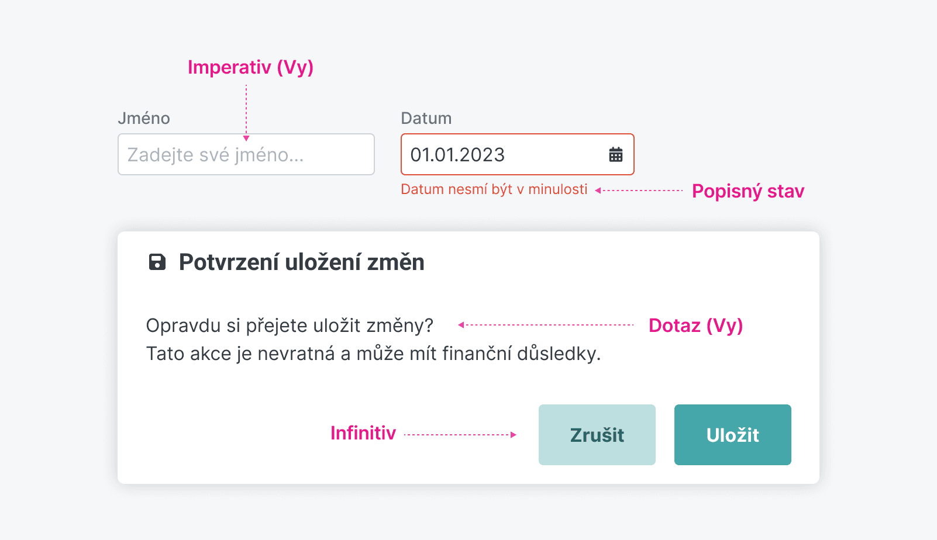The image size is (937, 540).
Task: Select the 'Zadejte své jméno...' input field
Action: [x=246, y=154]
